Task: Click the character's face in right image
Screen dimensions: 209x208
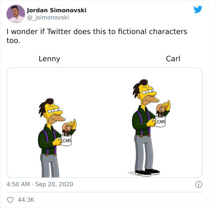Action: (148, 95)
